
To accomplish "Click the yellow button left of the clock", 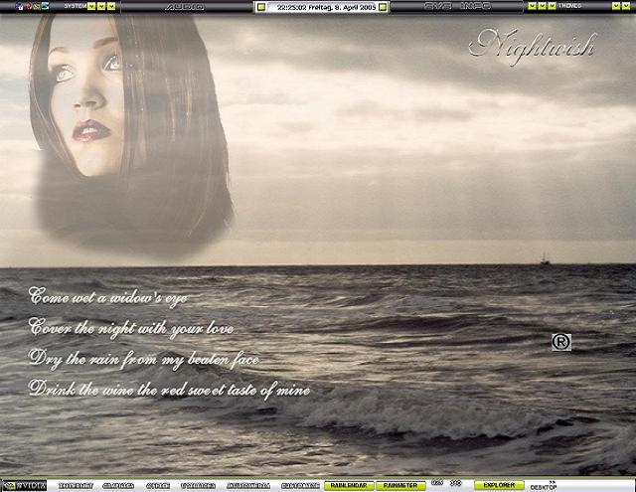I will click(261, 7).
